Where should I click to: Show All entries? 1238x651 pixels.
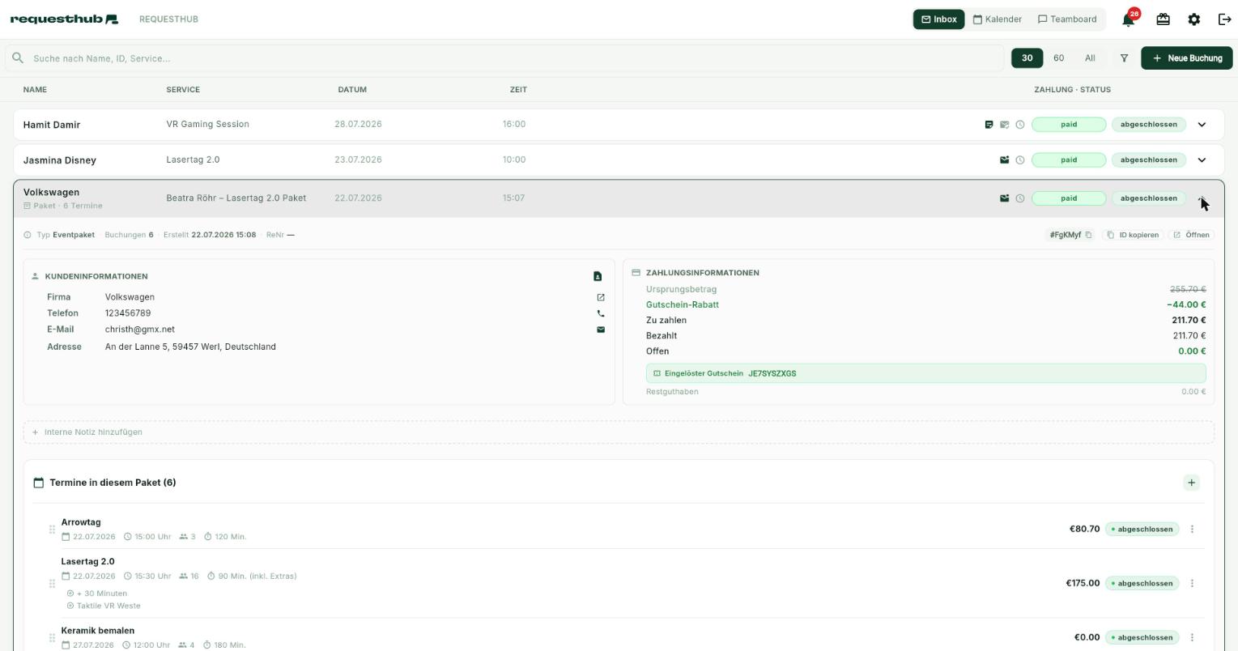pos(1090,58)
